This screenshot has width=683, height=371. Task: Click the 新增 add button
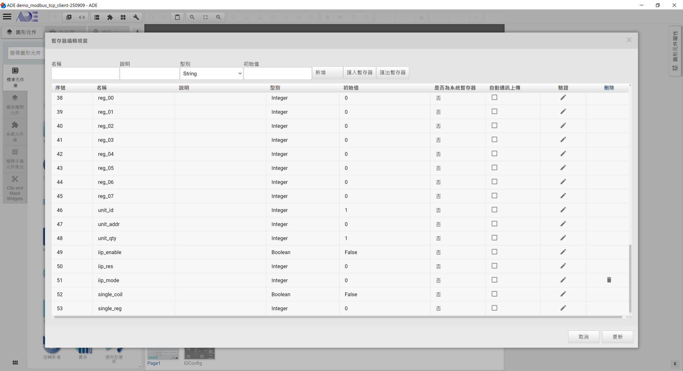tap(327, 73)
